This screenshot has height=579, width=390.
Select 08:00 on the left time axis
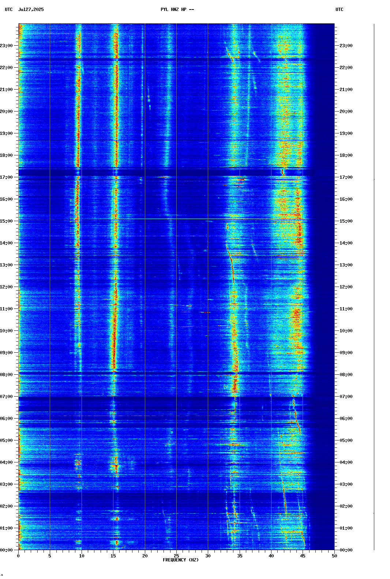coord(6,375)
